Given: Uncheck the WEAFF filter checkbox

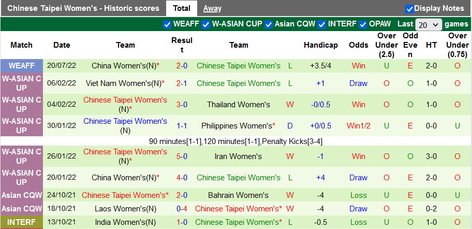Looking at the screenshot, I should click(167, 24).
